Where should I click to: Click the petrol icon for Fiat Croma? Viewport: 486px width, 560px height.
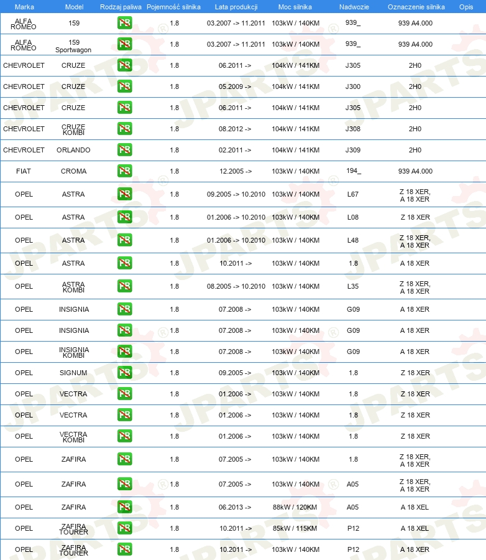pyautogui.click(x=124, y=170)
